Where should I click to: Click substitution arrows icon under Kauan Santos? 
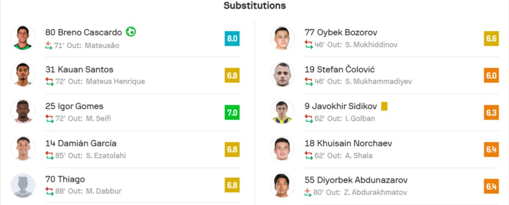(49, 82)
